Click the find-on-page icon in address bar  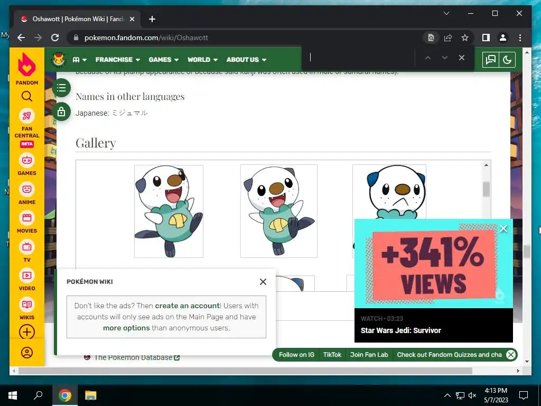pyautogui.click(x=431, y=38)
